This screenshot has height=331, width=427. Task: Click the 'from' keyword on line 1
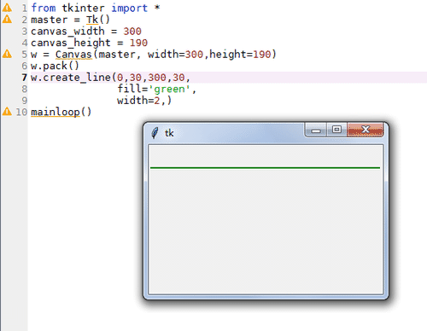click(x=44, y=8)
